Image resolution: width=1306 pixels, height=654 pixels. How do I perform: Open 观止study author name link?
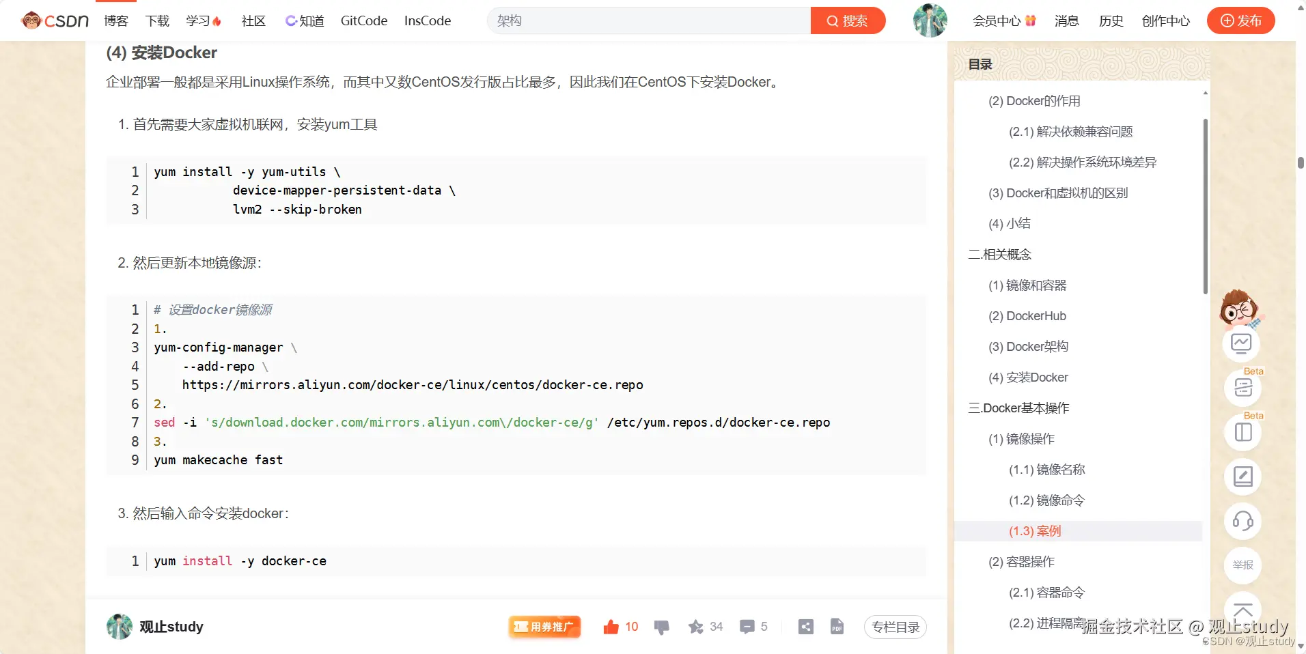coord(171,627)
